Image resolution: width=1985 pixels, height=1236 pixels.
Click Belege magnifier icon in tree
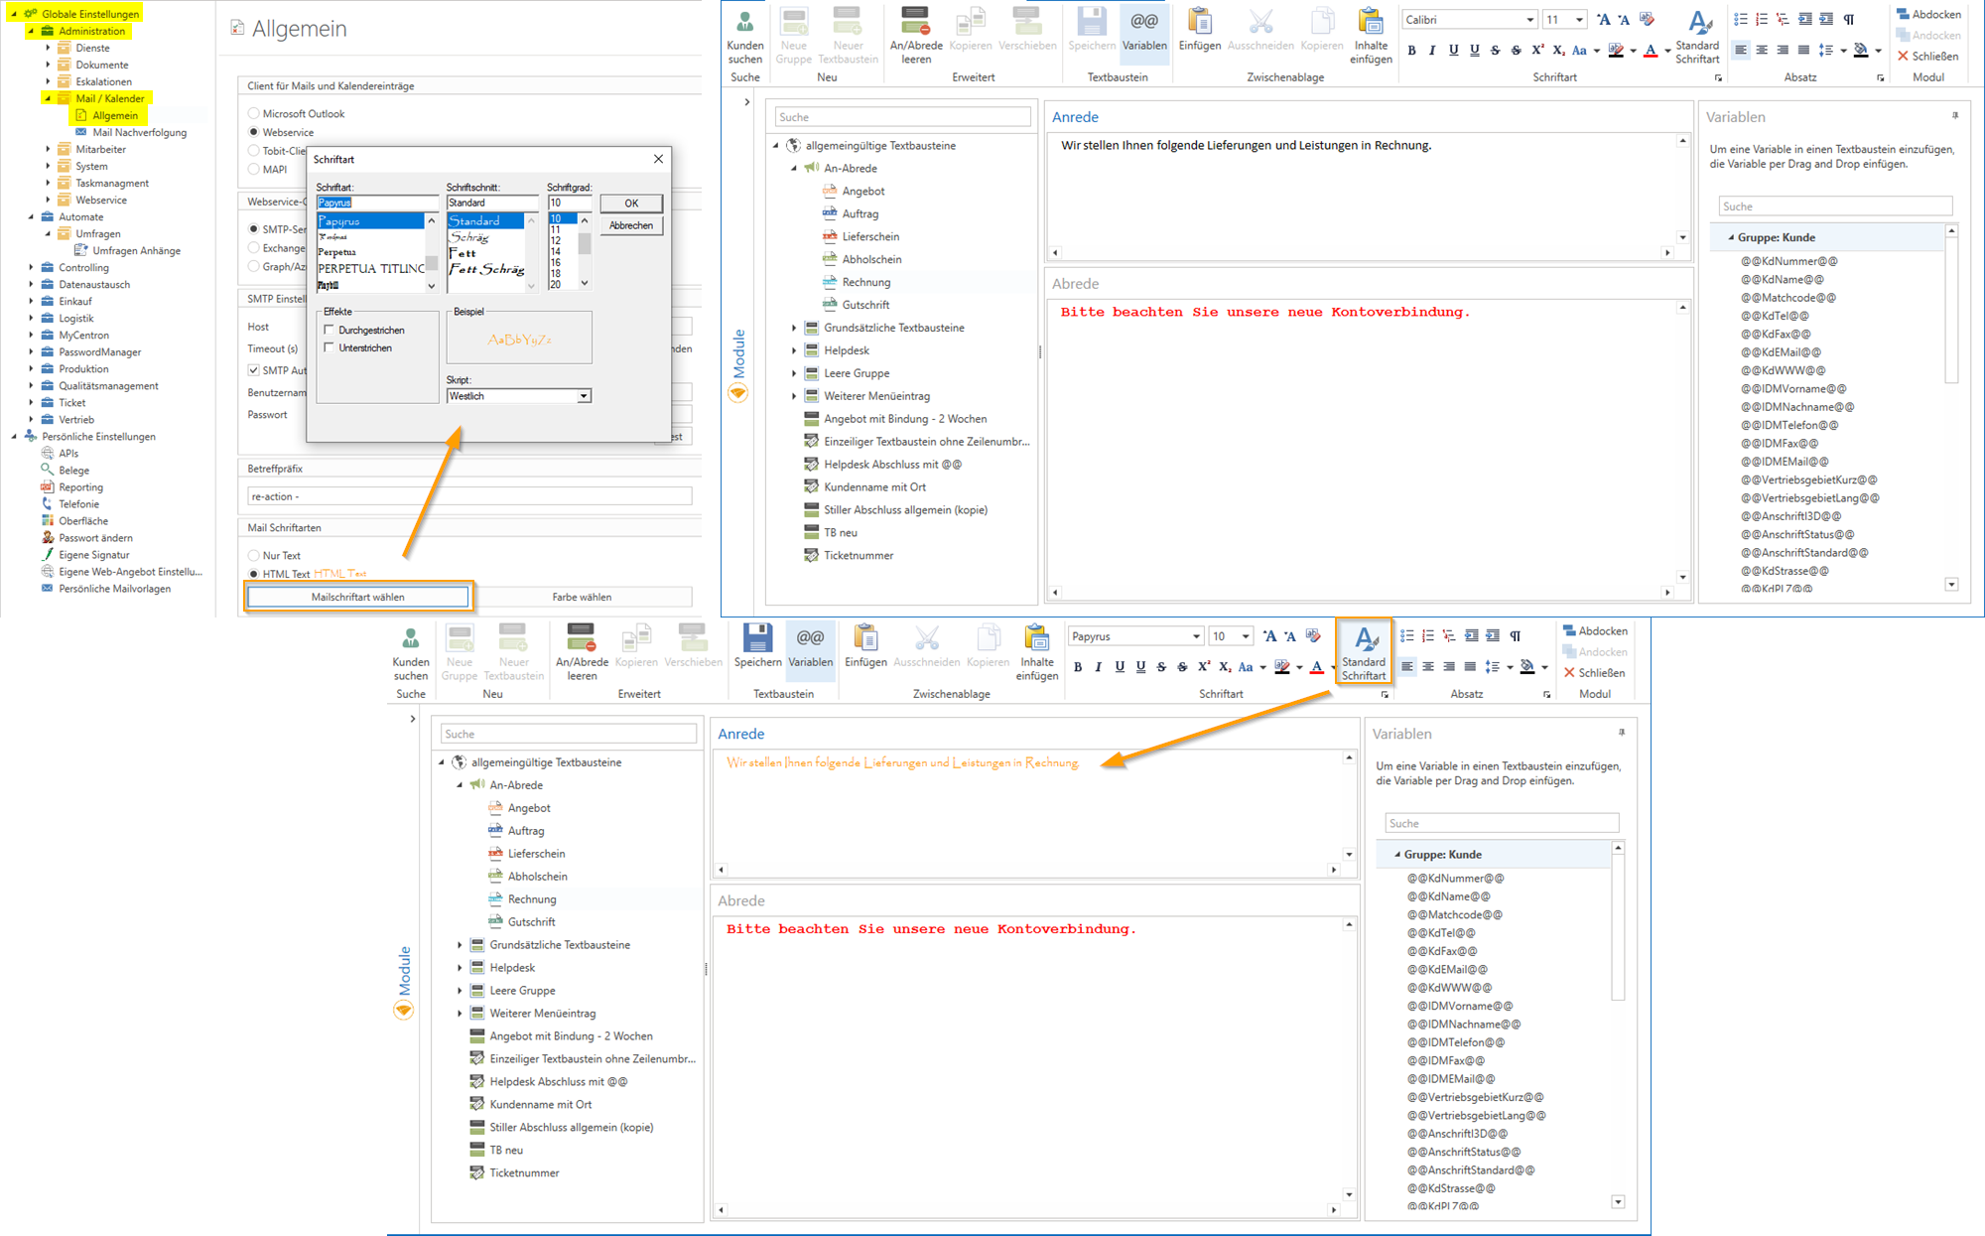coord(47,470)
